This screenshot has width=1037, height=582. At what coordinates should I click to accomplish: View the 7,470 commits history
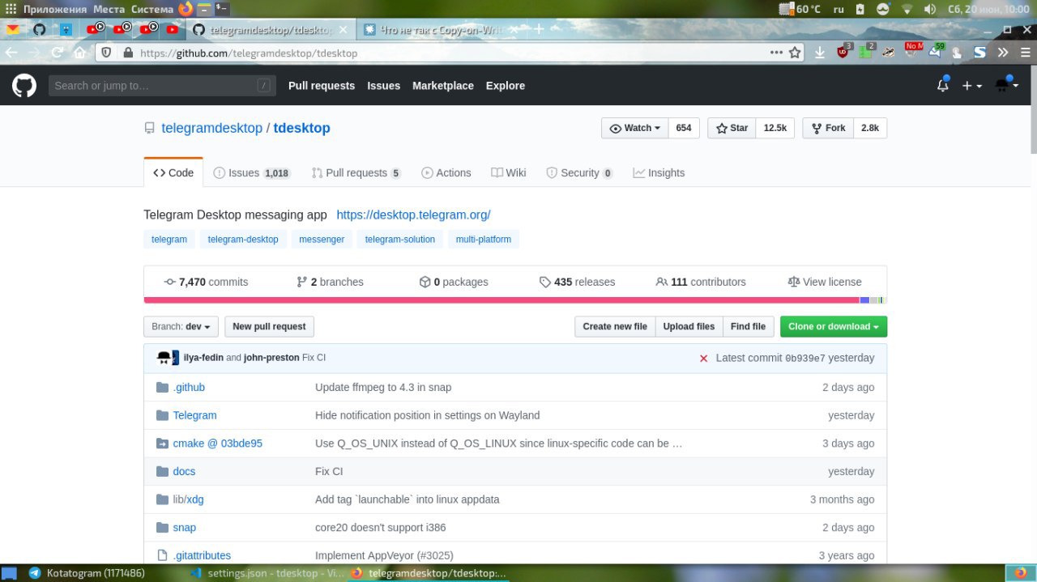pyautogui.click(x=206, y=282)
